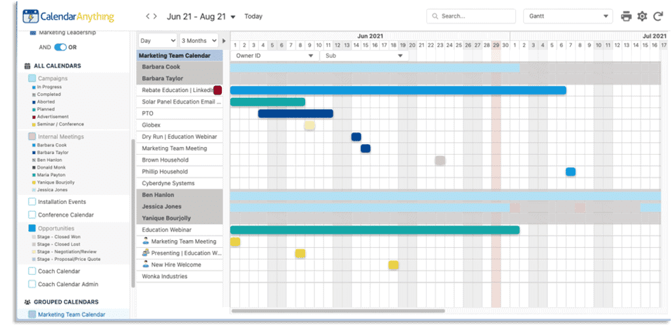Viewport: 672px width, 328px height.
Task: Disable the Opportunities calendar checkbox
Action: [x=32, y=228]
